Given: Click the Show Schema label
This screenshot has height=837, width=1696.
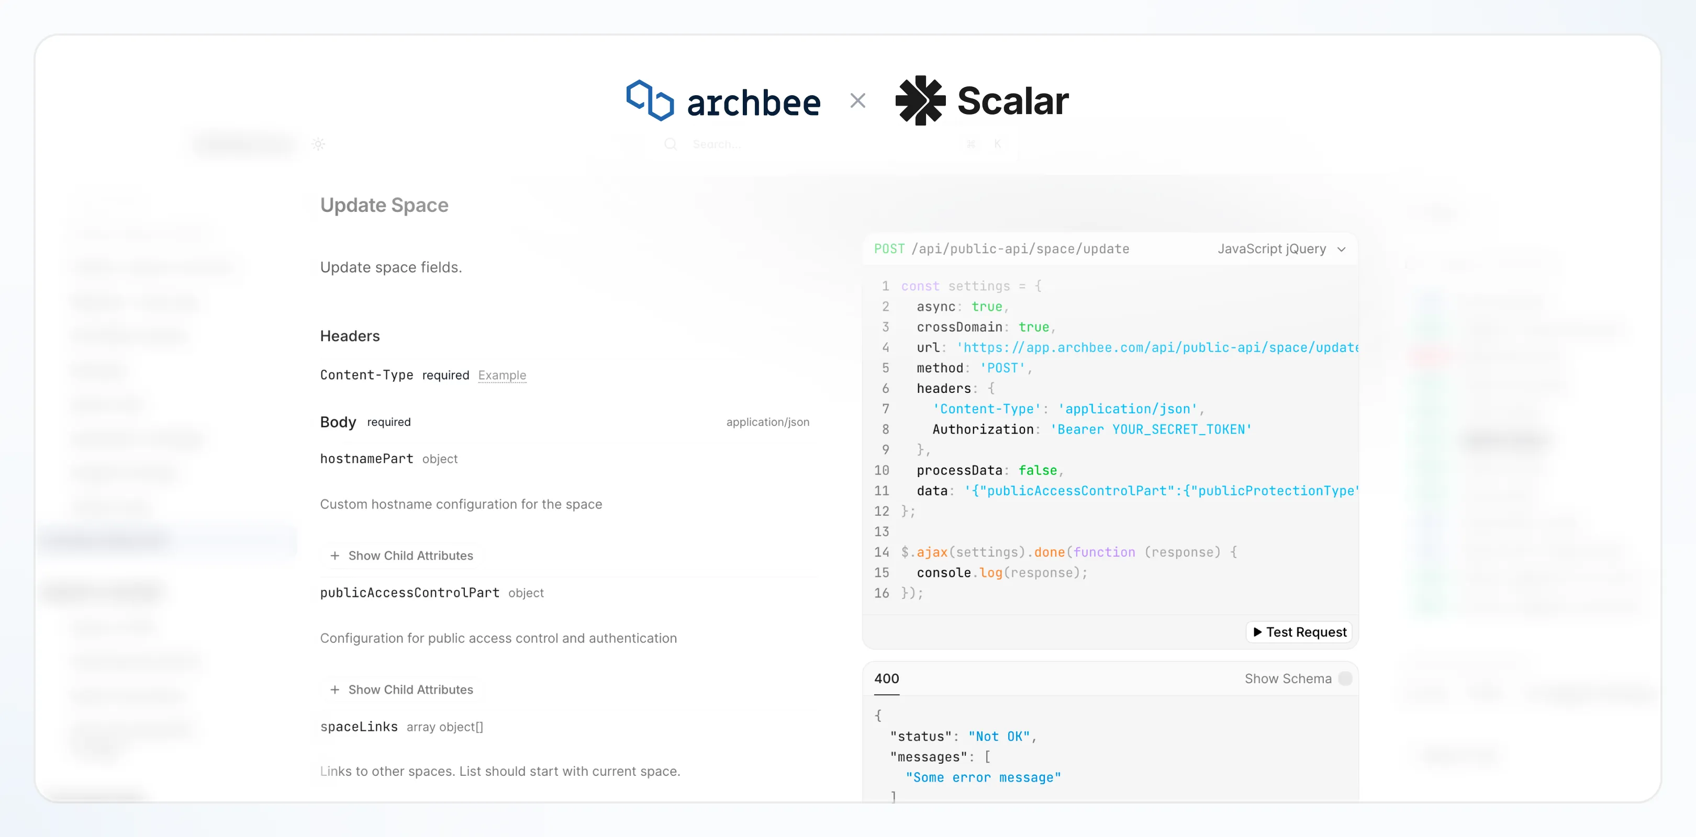Looking at the screenshot, I should coord(1287,678).
